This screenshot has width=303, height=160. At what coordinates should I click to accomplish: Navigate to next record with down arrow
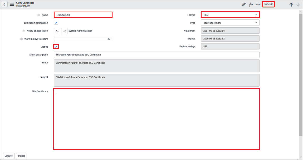[x=298, y=4]
